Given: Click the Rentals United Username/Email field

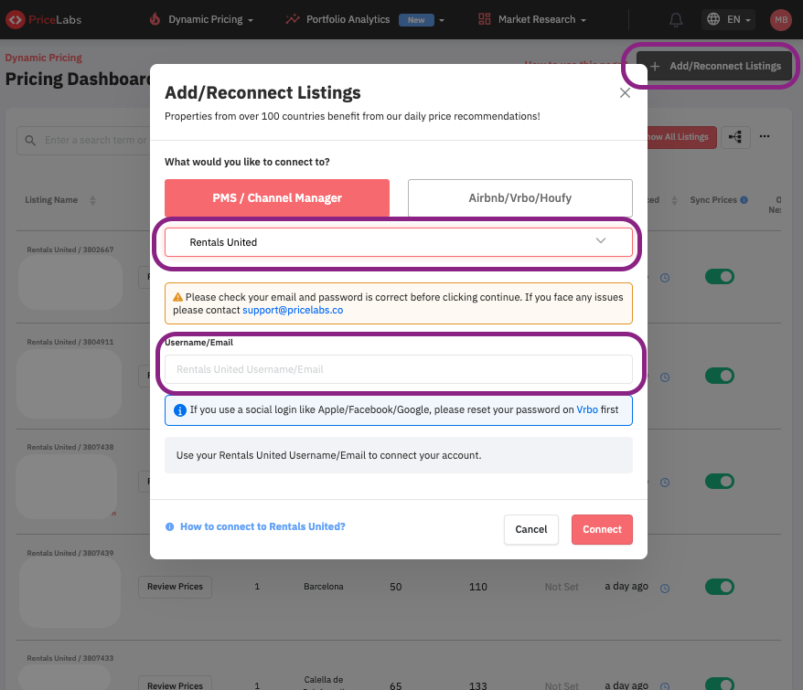Looking at the screenshot, I should [x=399, y=369].
